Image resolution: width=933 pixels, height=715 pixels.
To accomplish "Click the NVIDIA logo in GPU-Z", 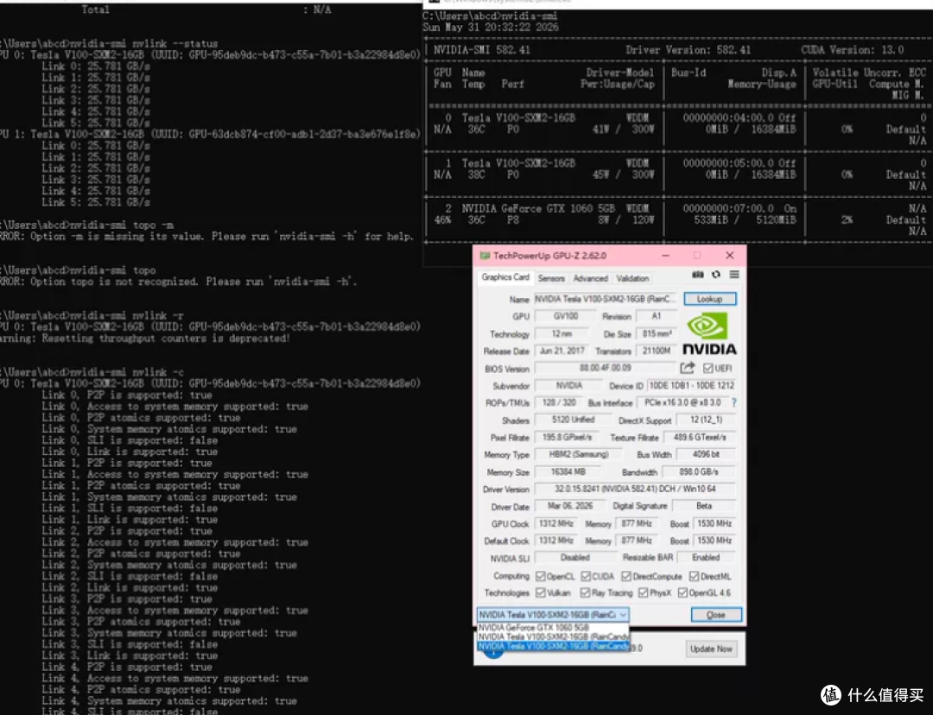I will [x=708, y=334].
